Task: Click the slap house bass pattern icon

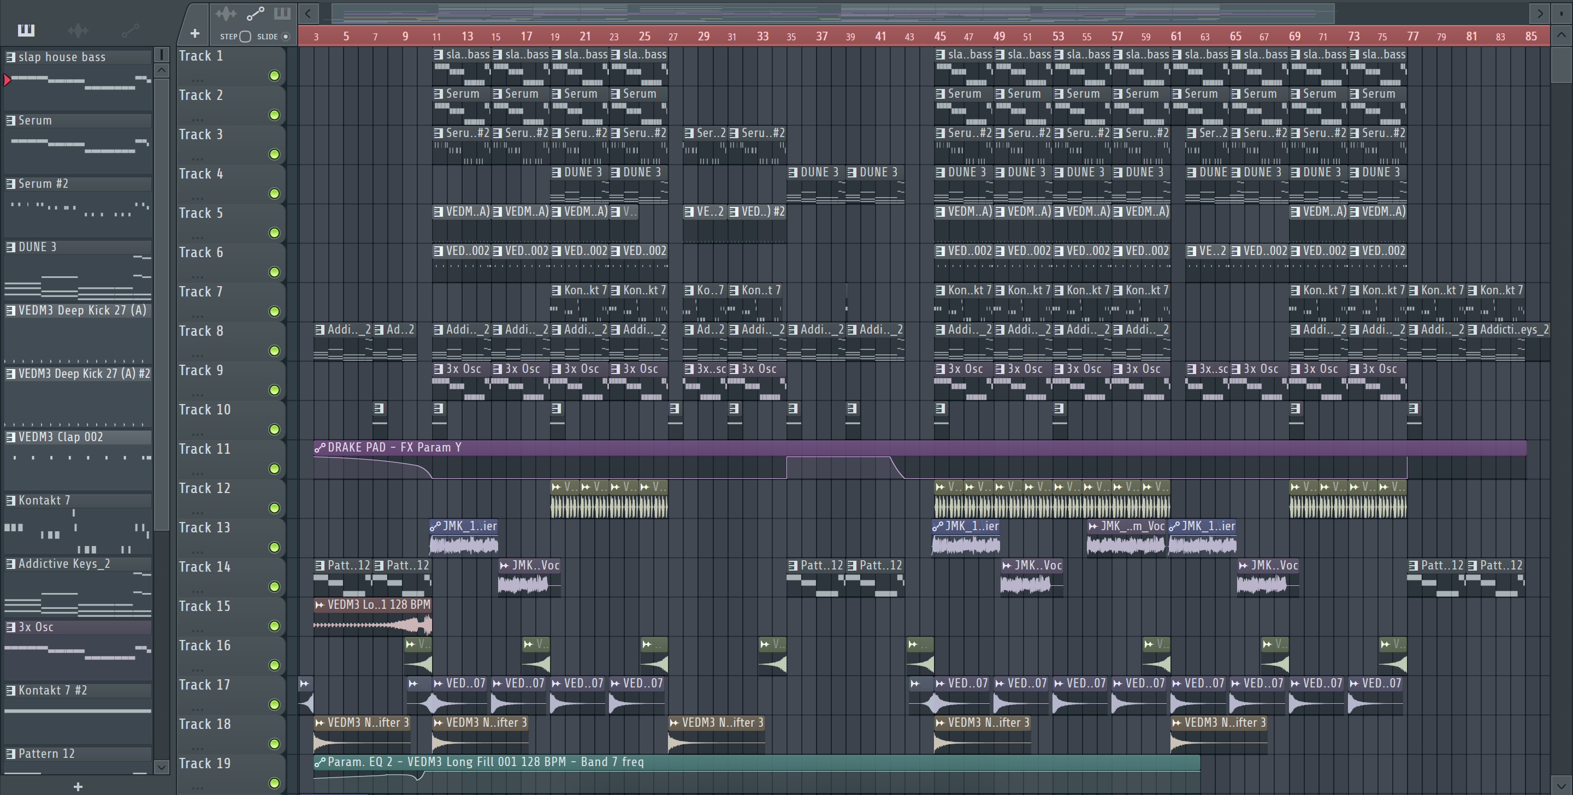Action: (x=10, y=57)
